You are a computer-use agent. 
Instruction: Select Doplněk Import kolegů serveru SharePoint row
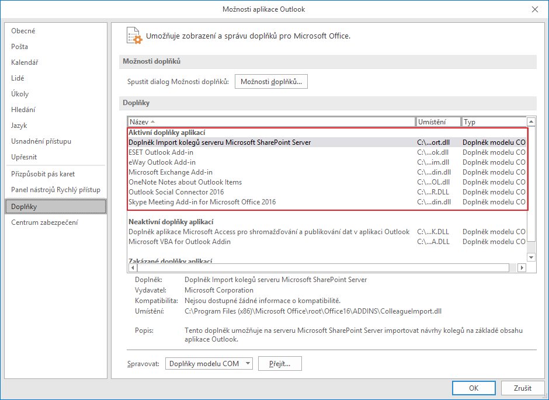coord(327,142)
